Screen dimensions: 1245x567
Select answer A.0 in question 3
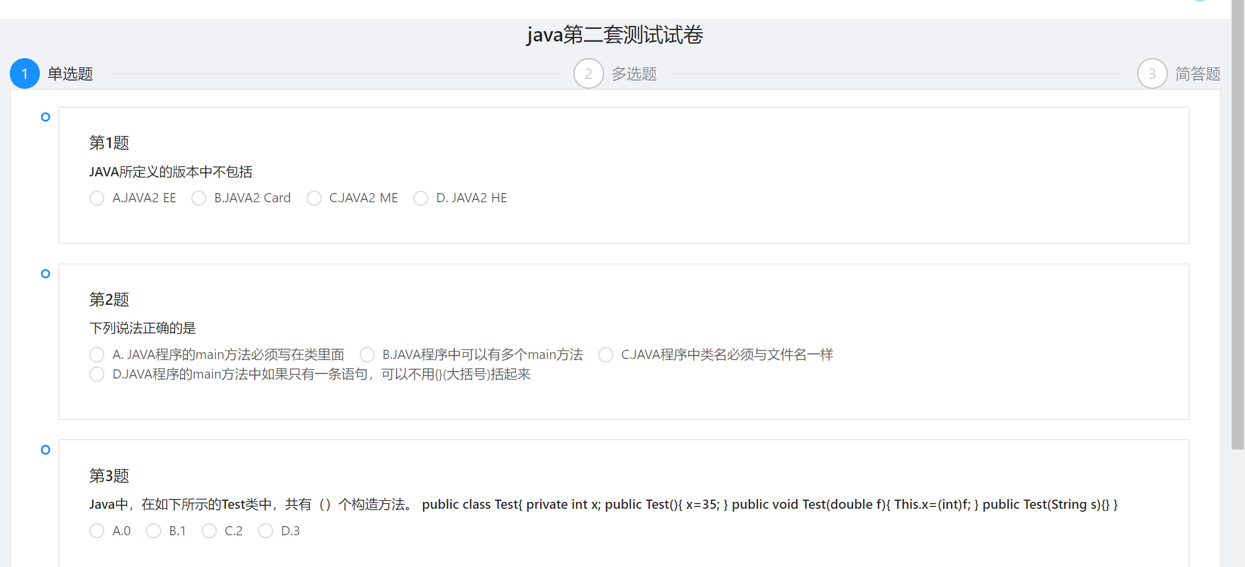pos(97,531)
